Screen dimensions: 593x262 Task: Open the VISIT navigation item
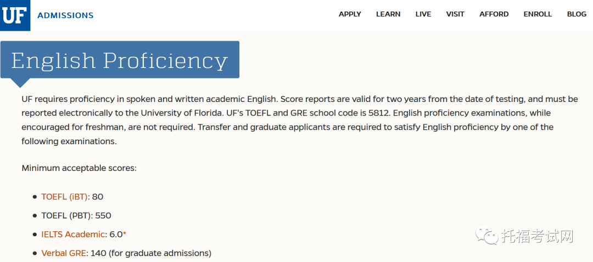455,14
